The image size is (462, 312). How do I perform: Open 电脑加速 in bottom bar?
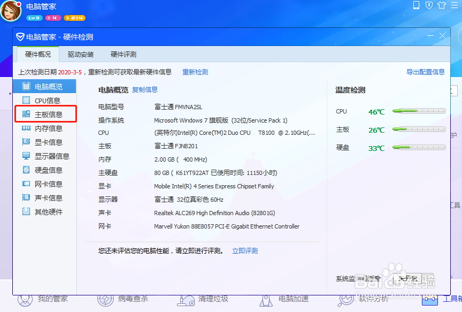click(x=284, y=299)
